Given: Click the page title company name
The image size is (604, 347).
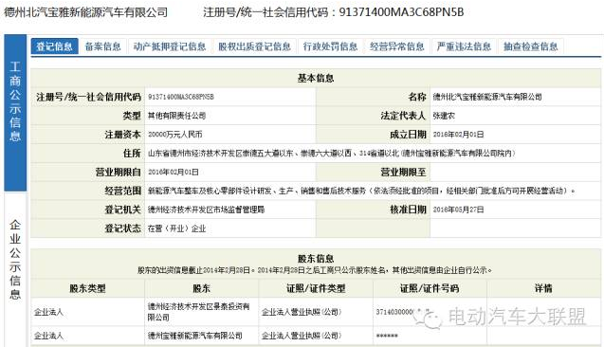Looking at the screenshot, I should click(85, 12).
